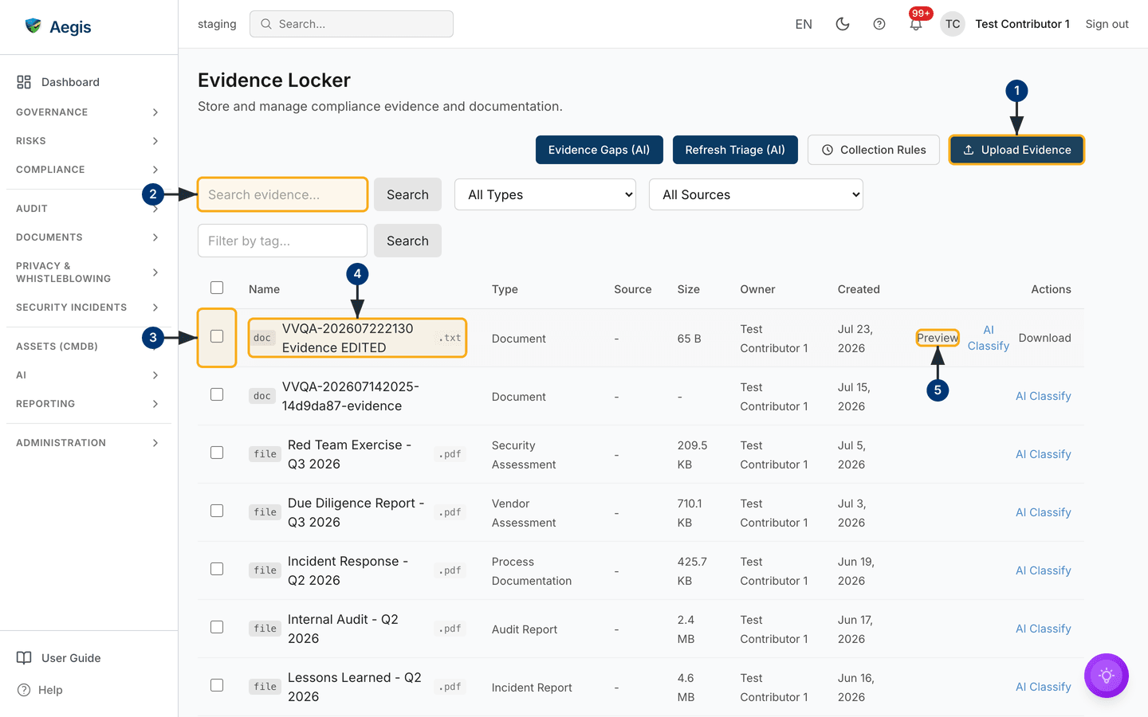Click Search beside the tag filter field
The height and width of the screenshot is (717, 1148).
pos(407,241)
